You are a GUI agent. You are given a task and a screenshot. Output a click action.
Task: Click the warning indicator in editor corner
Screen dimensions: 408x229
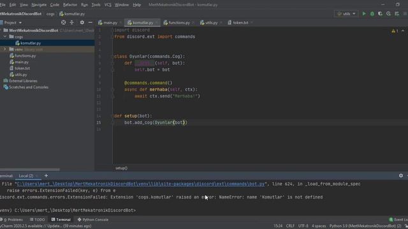[395, 31]
